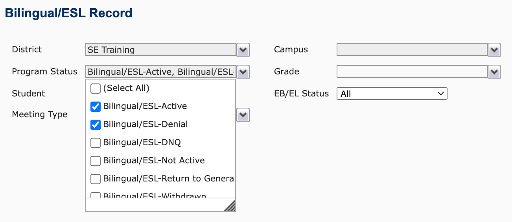Open the EB/EL Status select box

tap(392, 94)
